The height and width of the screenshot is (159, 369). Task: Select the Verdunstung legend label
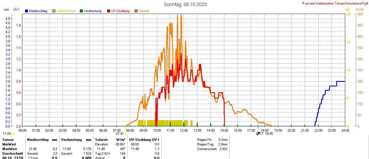[93, 11]
